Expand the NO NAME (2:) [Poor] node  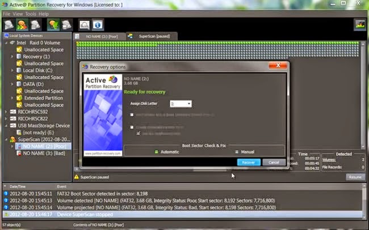coord(12,146)
